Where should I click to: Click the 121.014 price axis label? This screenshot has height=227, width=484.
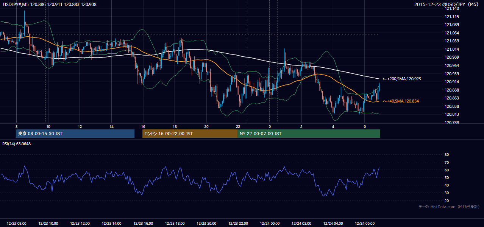tap(452, 49)
